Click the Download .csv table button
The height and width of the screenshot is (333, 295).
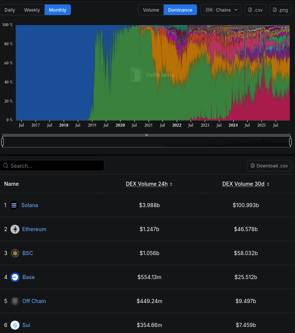coord(269,166)
